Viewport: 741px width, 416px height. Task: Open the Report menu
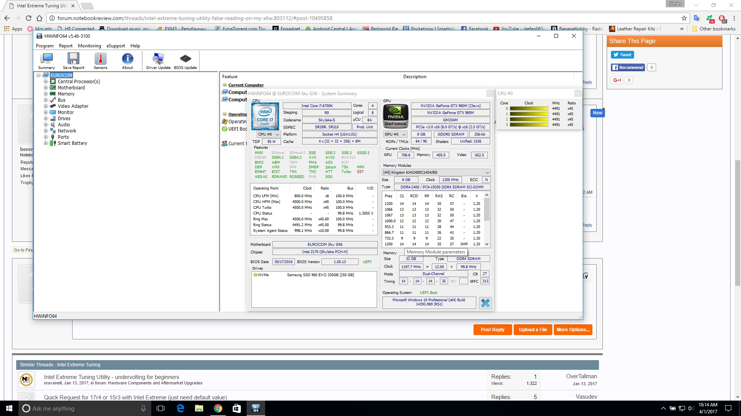tap(66, 46)
